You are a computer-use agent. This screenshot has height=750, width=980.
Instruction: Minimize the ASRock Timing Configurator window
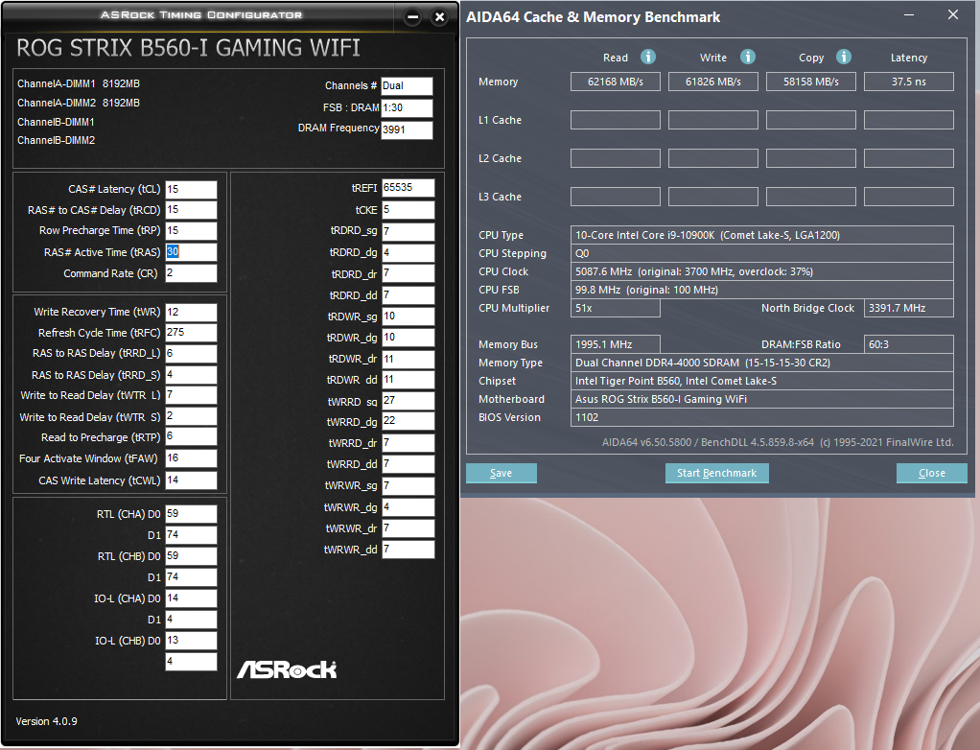(412, 17)
